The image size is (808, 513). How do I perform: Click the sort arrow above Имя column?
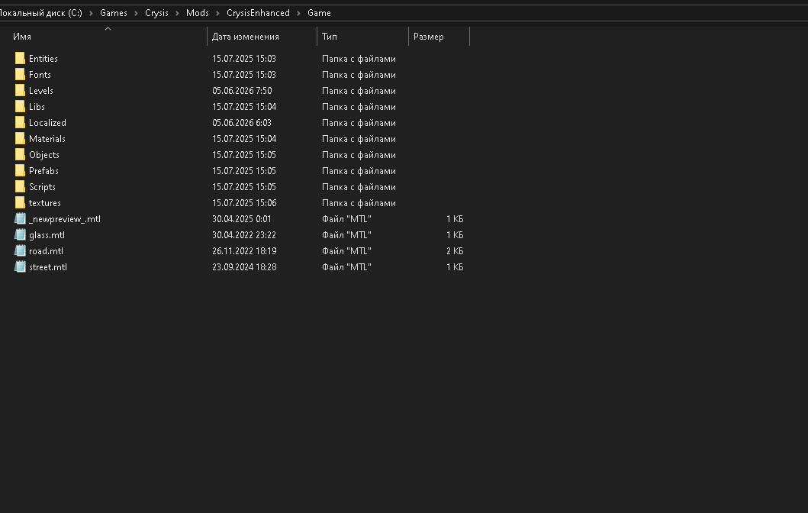coord(108,29)
